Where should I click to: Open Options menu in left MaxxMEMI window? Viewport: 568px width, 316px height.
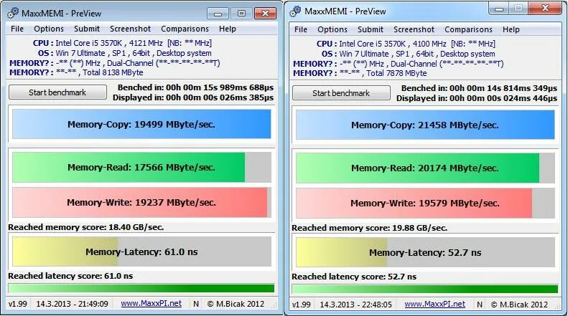[49, 29]
